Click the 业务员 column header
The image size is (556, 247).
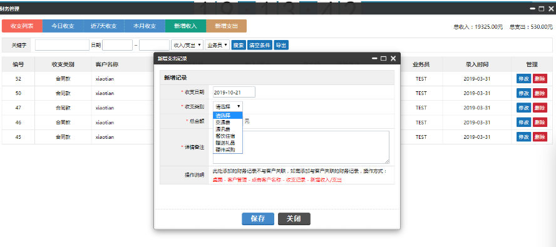click(x=421, y=64)
